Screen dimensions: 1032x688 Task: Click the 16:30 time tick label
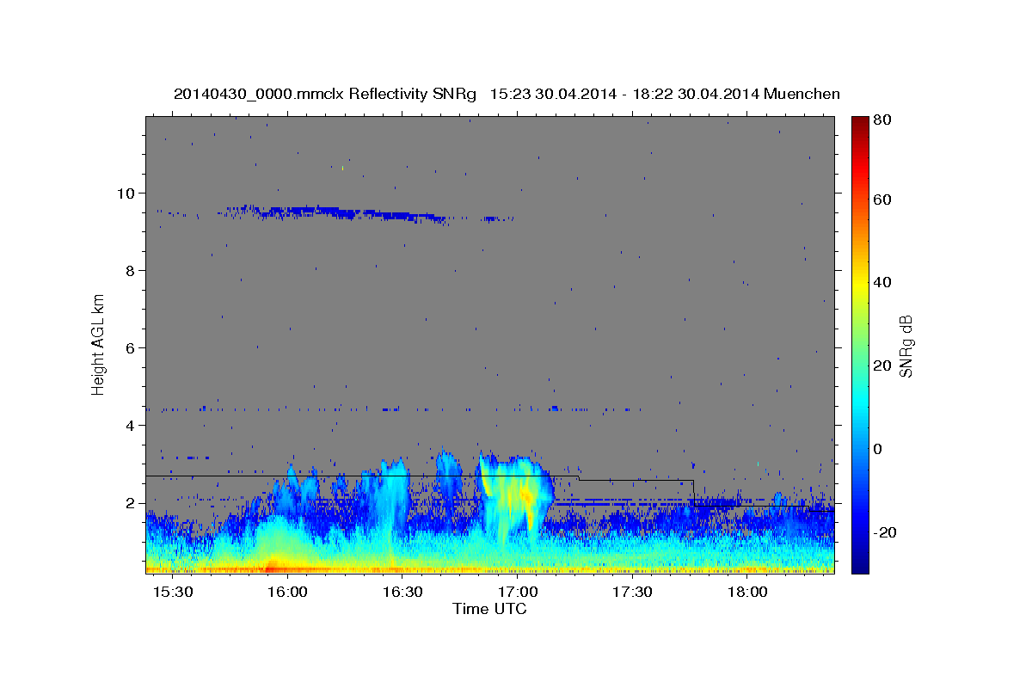pos(402,593)
